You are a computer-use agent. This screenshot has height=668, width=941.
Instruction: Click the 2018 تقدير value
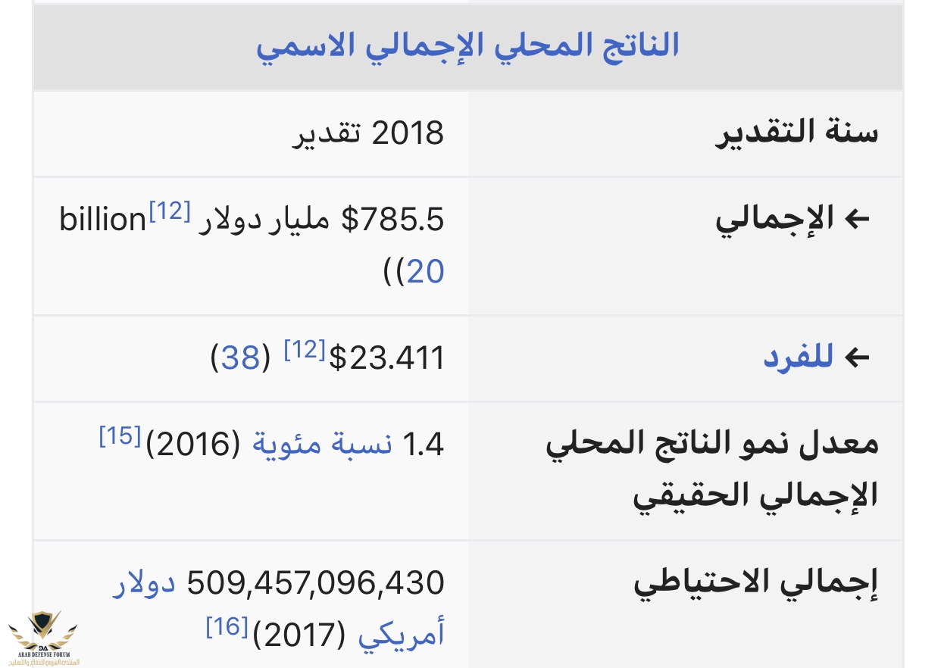pyautogui.click(x=368, y=133)
